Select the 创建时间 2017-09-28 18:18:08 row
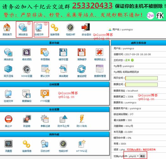Viewport: 166px width, 159px height. [x=138, y=54]
